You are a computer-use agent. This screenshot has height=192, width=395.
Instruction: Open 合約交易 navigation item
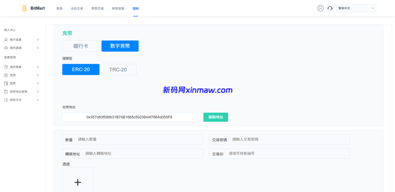tap(77, 8)
